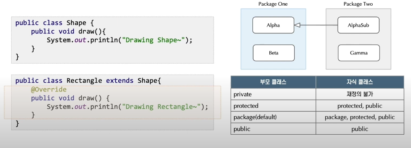This screenshot has width=411, height=148.
Task: Click the 자식 클래스 table header
Action: click(360, 82)
